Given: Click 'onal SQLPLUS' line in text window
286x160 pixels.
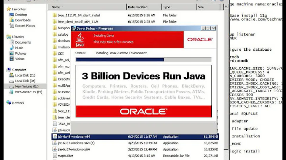Looking at the screenshot, I should [243, 113].
